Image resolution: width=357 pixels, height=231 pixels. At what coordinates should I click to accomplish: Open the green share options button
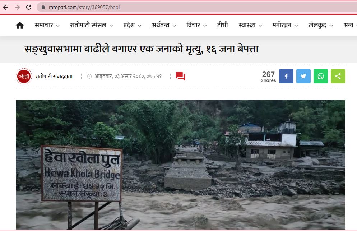[x=338, y=76]
